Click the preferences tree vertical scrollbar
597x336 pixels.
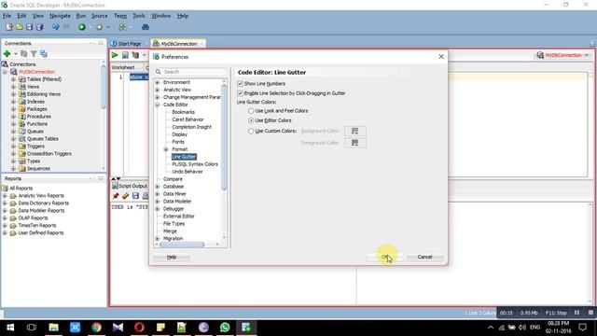coord(224,137)
